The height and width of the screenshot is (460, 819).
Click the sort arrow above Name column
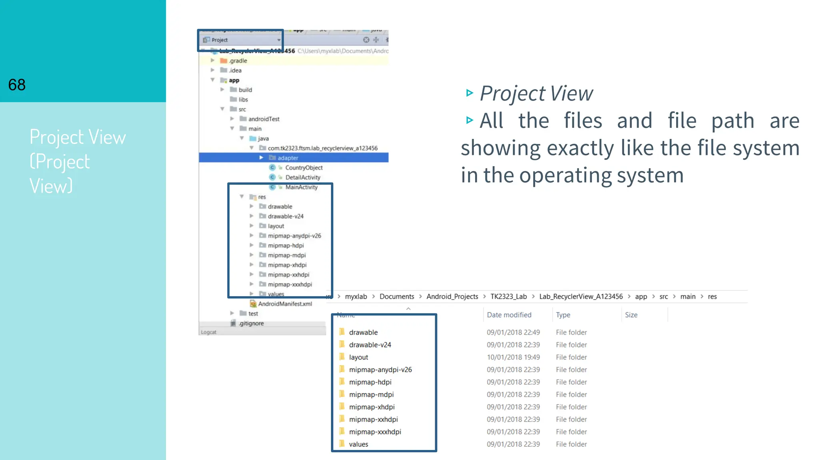408,309
